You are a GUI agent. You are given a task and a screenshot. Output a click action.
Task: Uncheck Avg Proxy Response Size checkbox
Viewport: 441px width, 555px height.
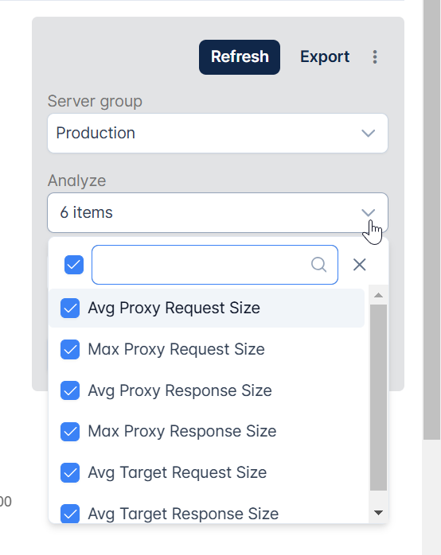(x=70, y=390)
